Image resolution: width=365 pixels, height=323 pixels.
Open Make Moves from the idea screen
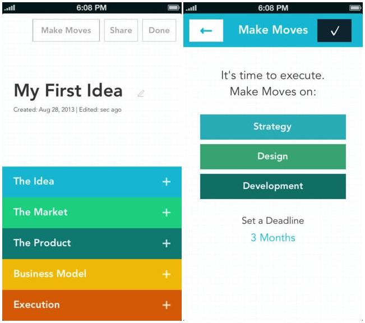66,30
